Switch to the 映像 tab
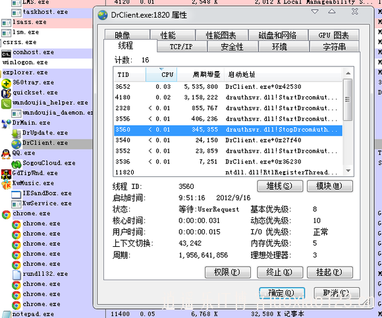This screenshot has width=382, height=318. click(127, 35)
